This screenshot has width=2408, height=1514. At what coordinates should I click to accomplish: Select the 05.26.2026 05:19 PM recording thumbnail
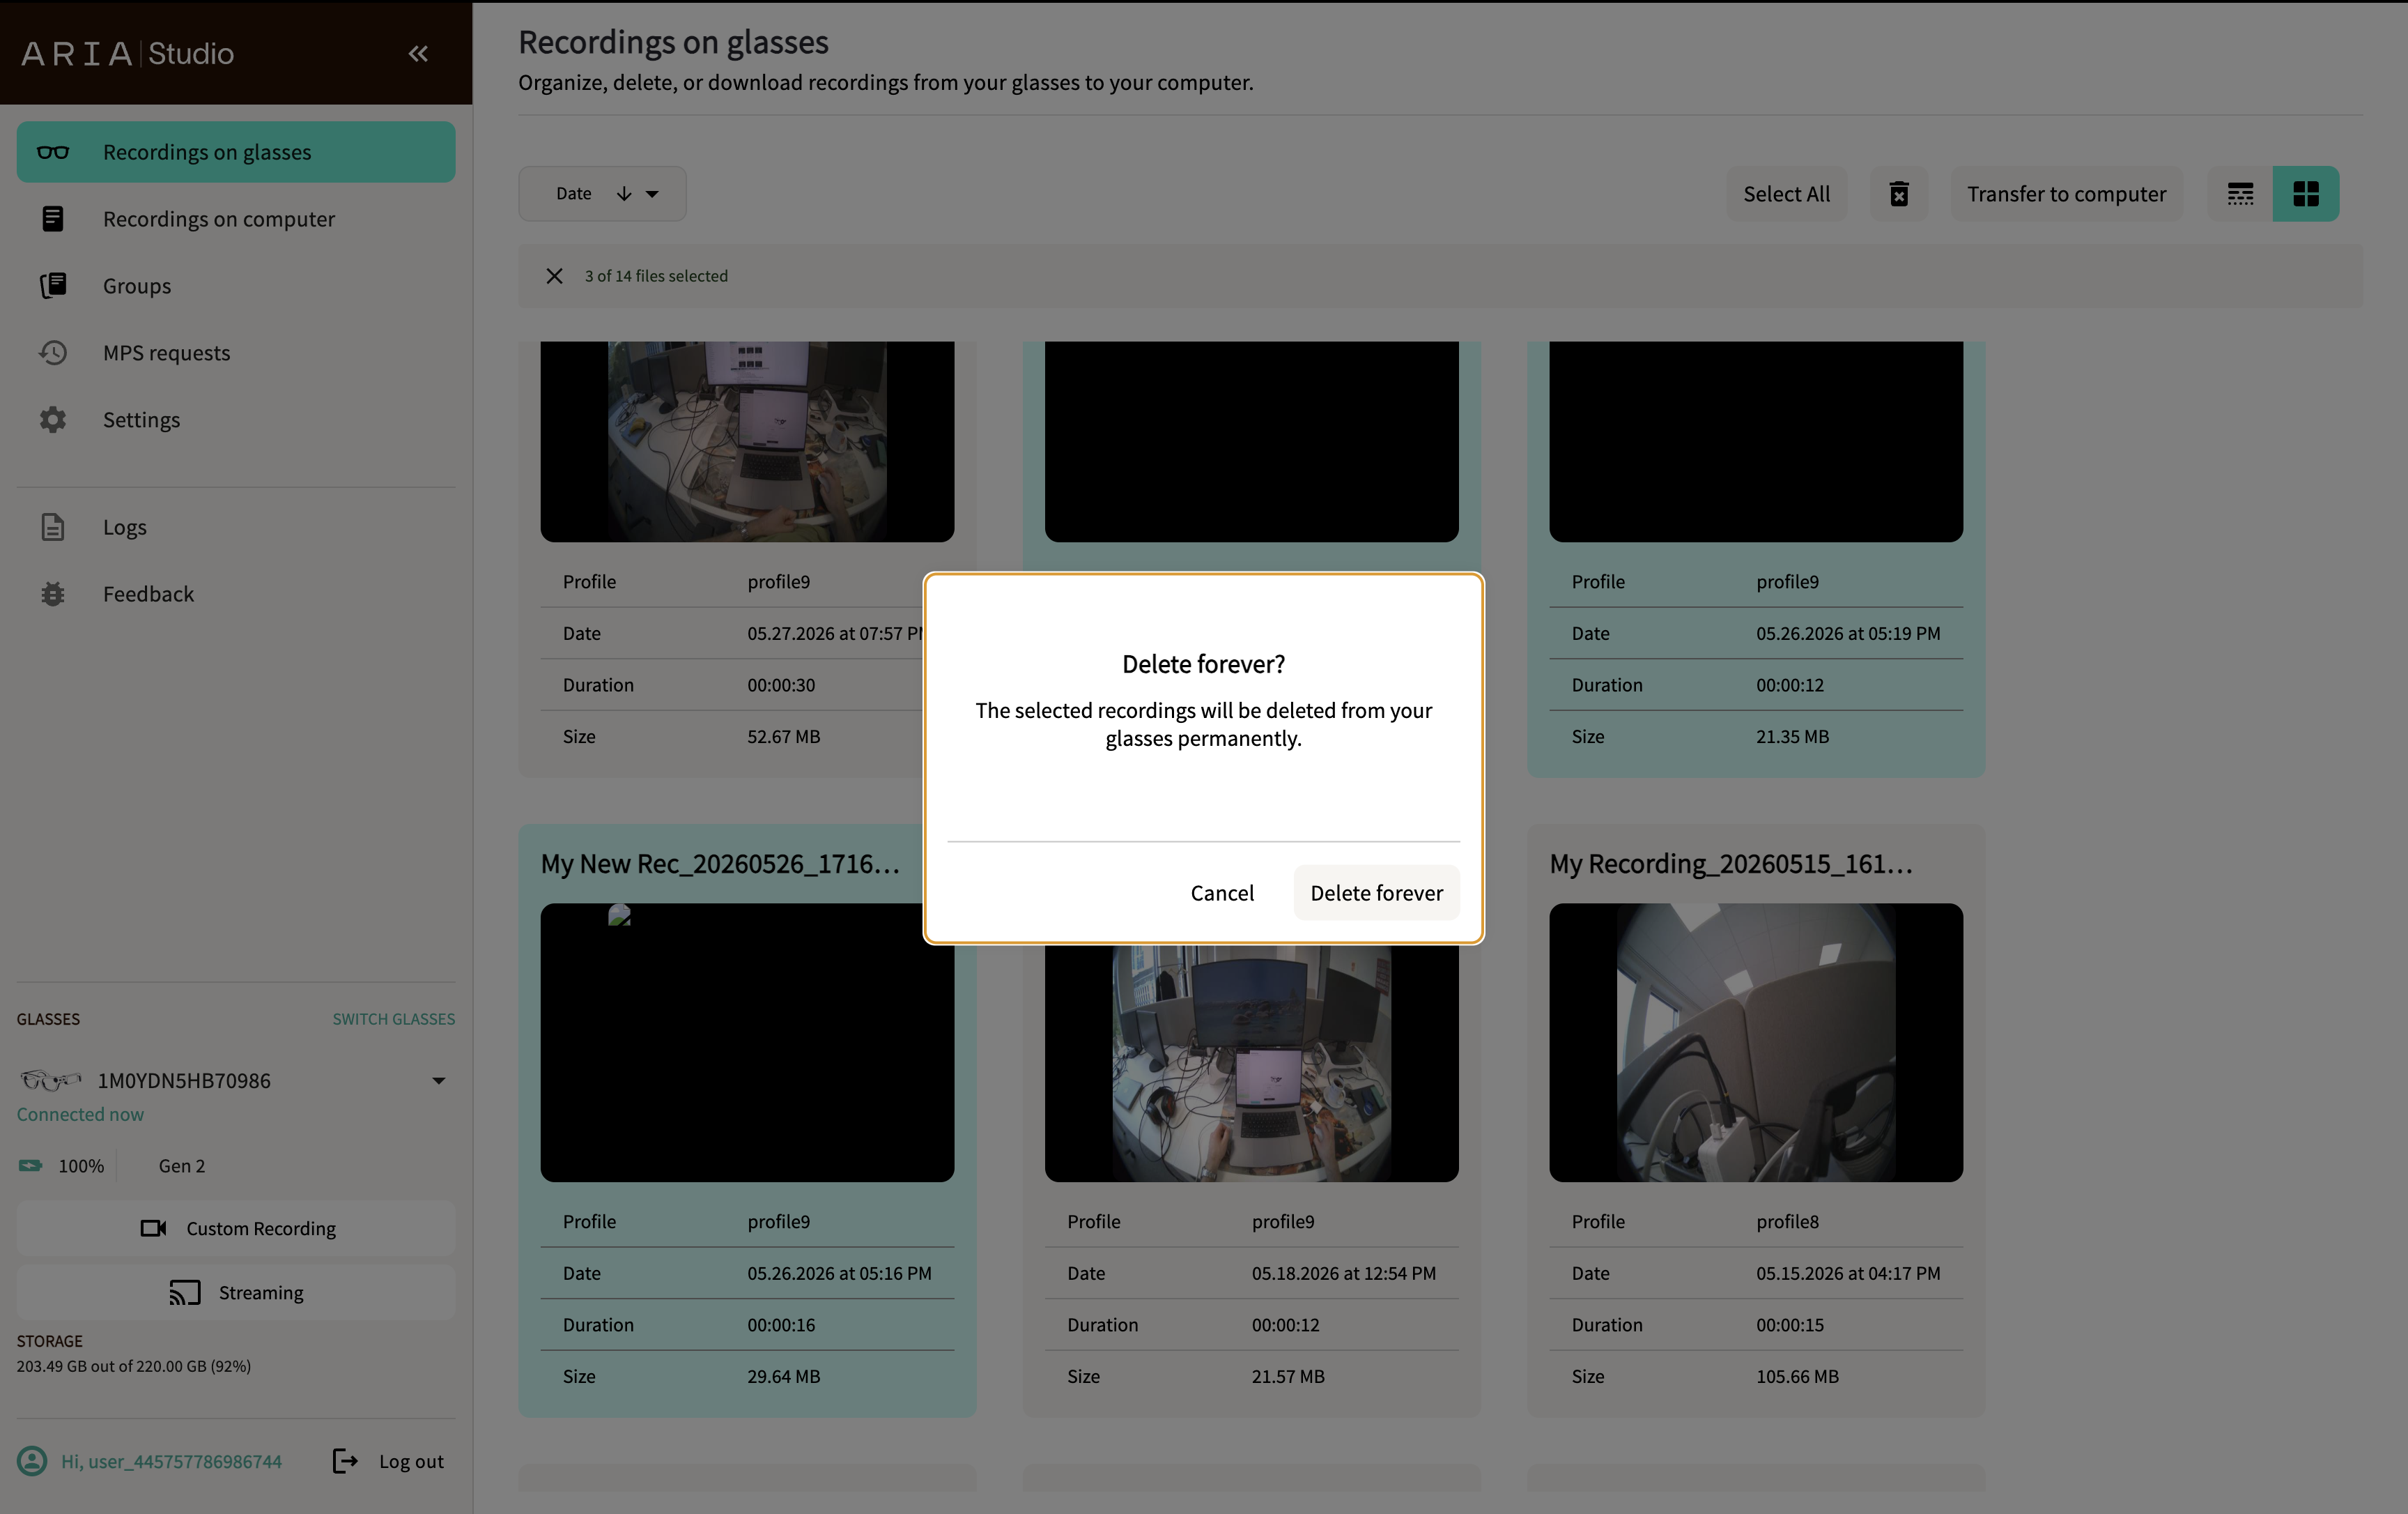[1755, 441]
